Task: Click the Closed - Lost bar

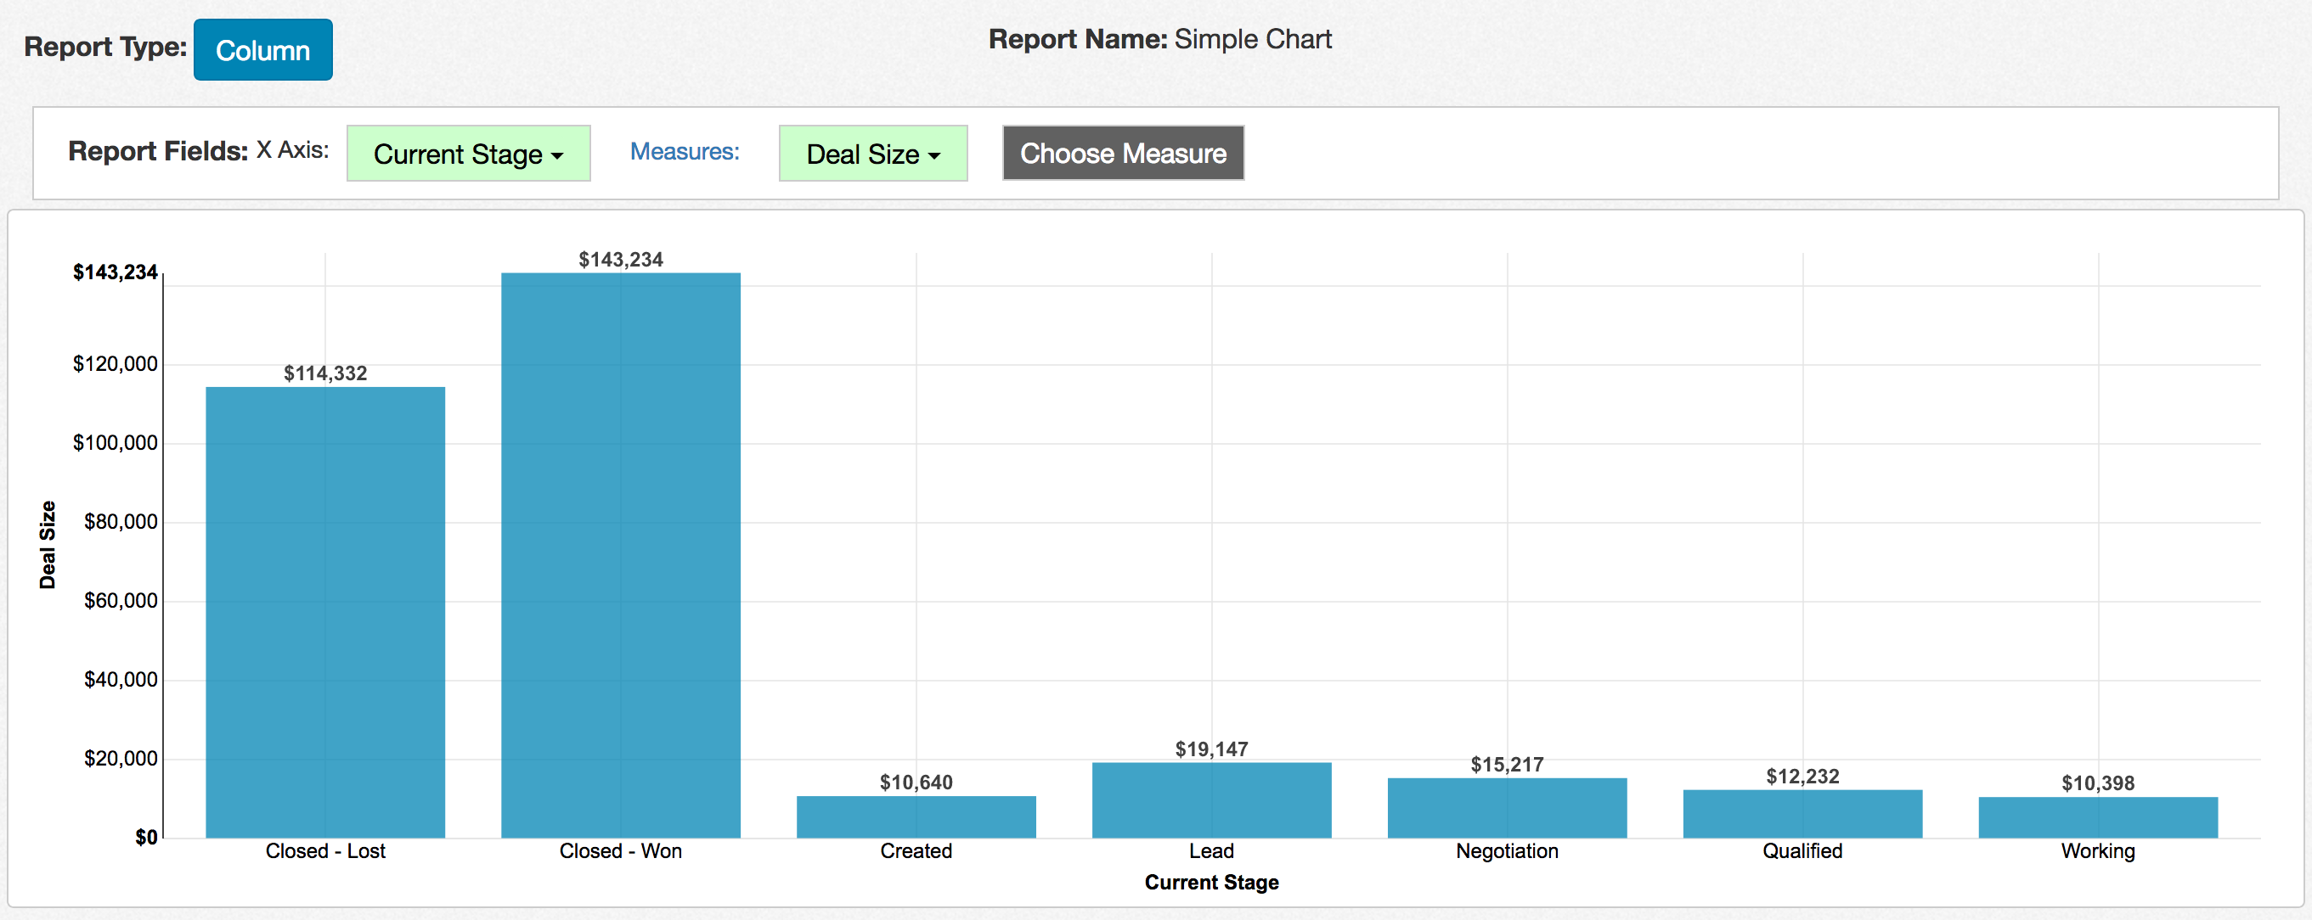Action: tap(325, 613)
